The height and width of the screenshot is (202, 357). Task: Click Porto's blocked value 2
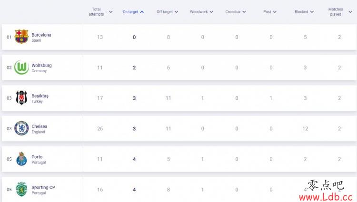pyautogui.click(x=305, y=159)
